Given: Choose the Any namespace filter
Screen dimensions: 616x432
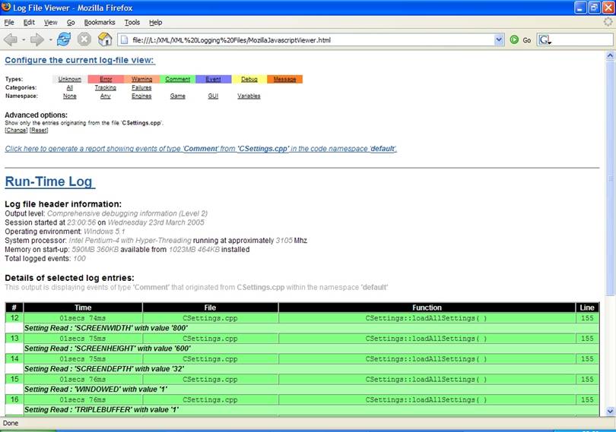Looking at the screenshot, I should [105, 96].
